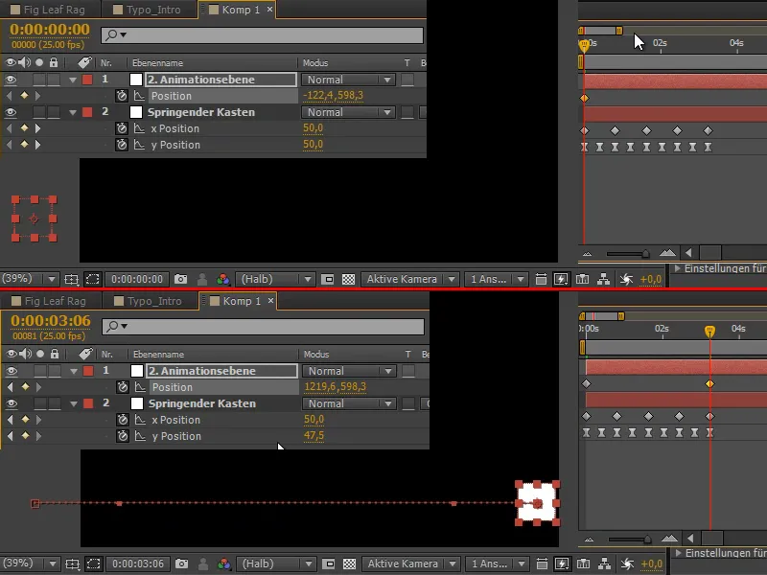767x575 pixels.
Task: Toggle Position keyframe diamond checkbox at 0:00:00:00
Action: (x=24, y=96)
